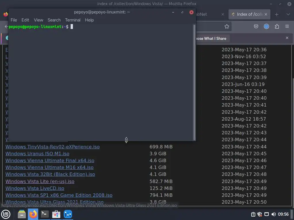Open the Firefox hamburger menu
The image size is (294, 220).
click(287, 26)
